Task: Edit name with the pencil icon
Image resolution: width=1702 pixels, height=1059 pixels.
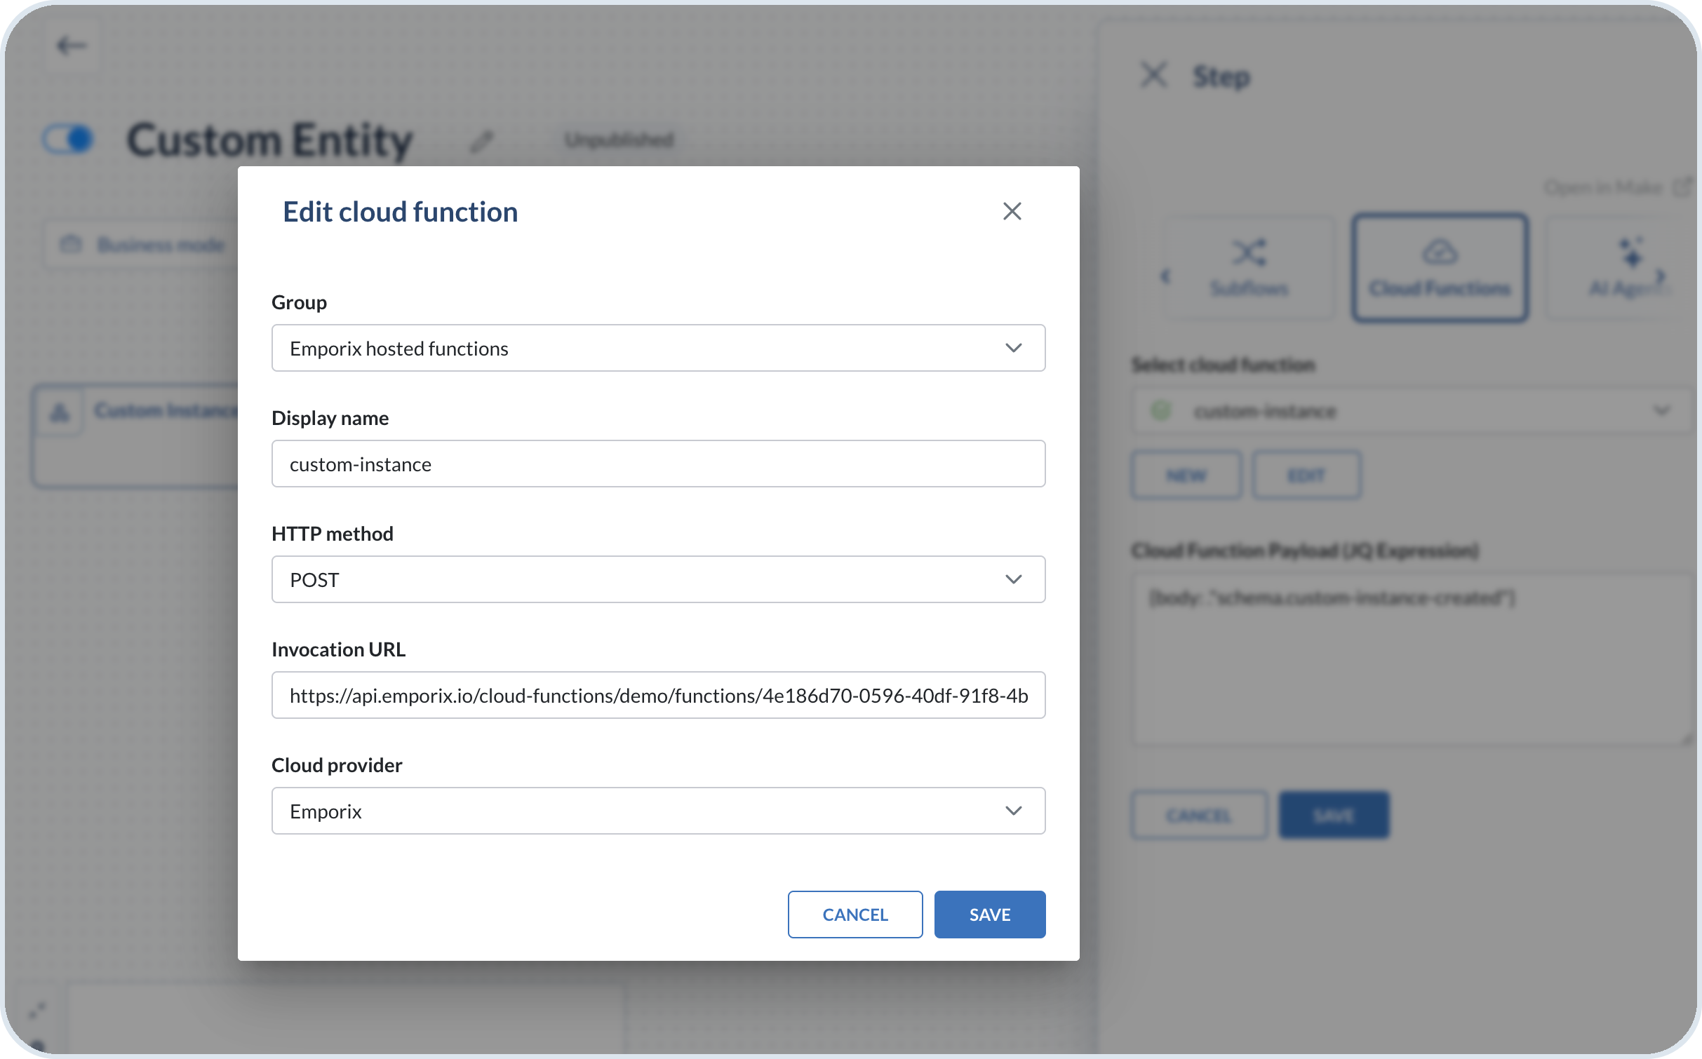Action: point(481,141)
